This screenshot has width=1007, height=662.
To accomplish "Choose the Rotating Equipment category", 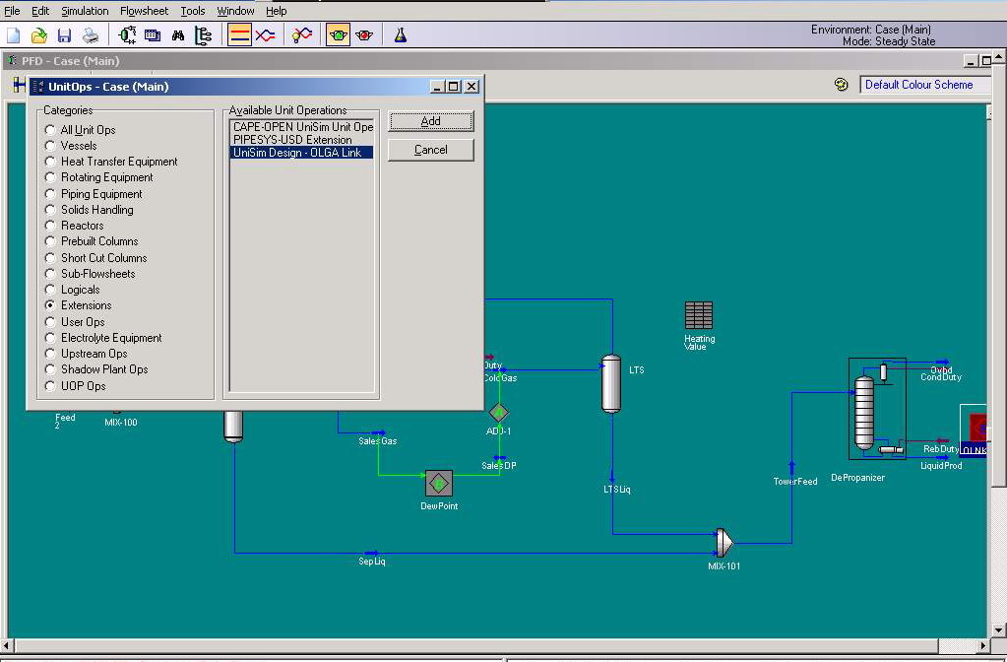I will click(50, 177).
